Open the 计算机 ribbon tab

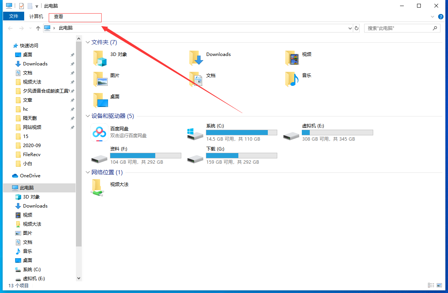click(x=36, y=17)
